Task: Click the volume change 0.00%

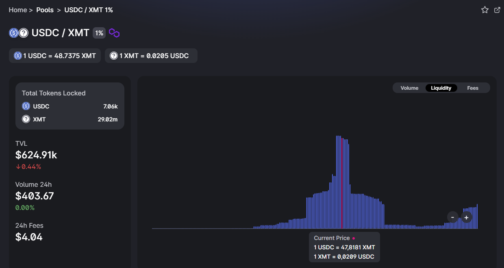Action: click(25, 207)
